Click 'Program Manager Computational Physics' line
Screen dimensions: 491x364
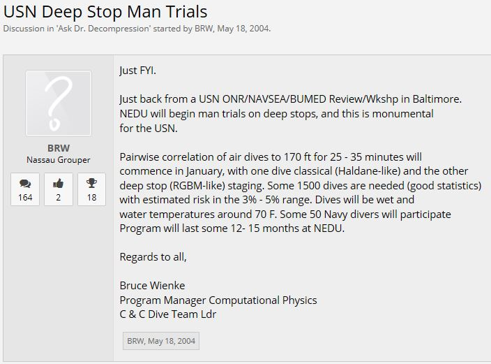pyautogui.click(x=218, y=300)
